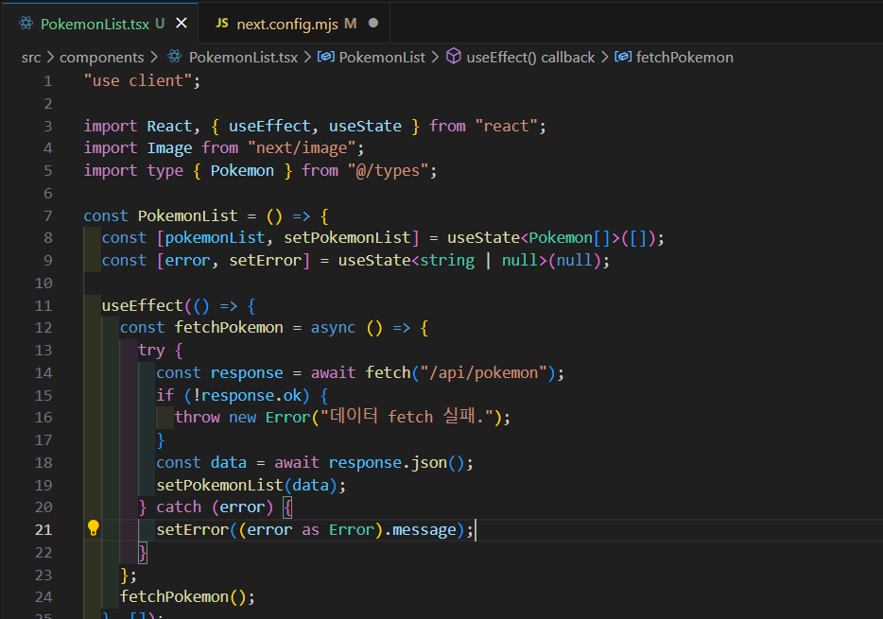This screenshot has height=619, width=883.
Task: Click setPokemonList(data) call
Action: [x=246, y=485]
